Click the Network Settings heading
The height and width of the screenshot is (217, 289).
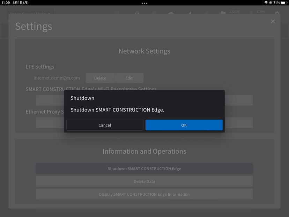pyautogui.click(x=144, y=51)
